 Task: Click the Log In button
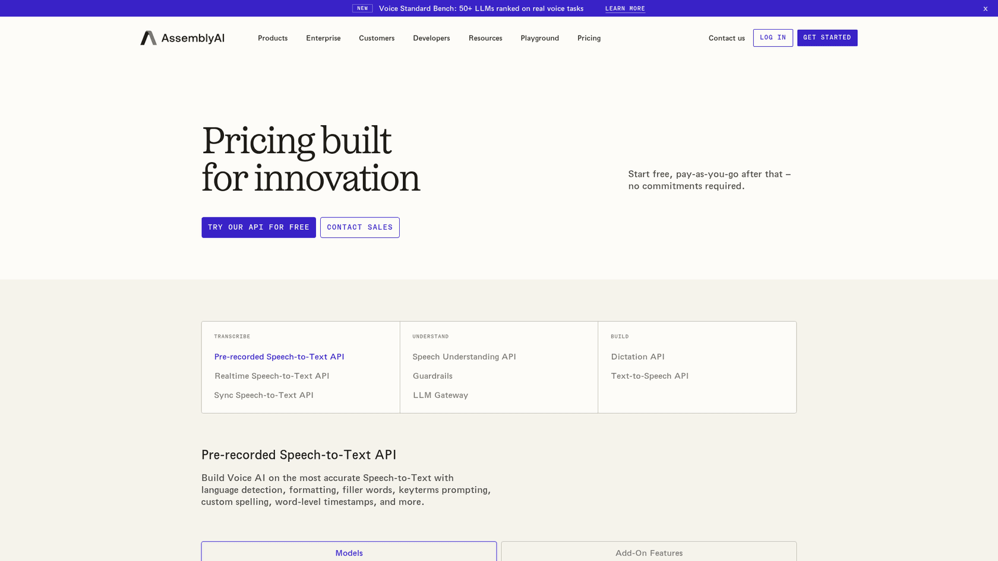[x=773, y=37]
